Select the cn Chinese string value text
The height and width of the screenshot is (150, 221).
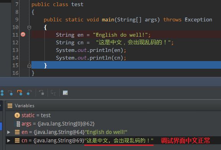point(119,140)
